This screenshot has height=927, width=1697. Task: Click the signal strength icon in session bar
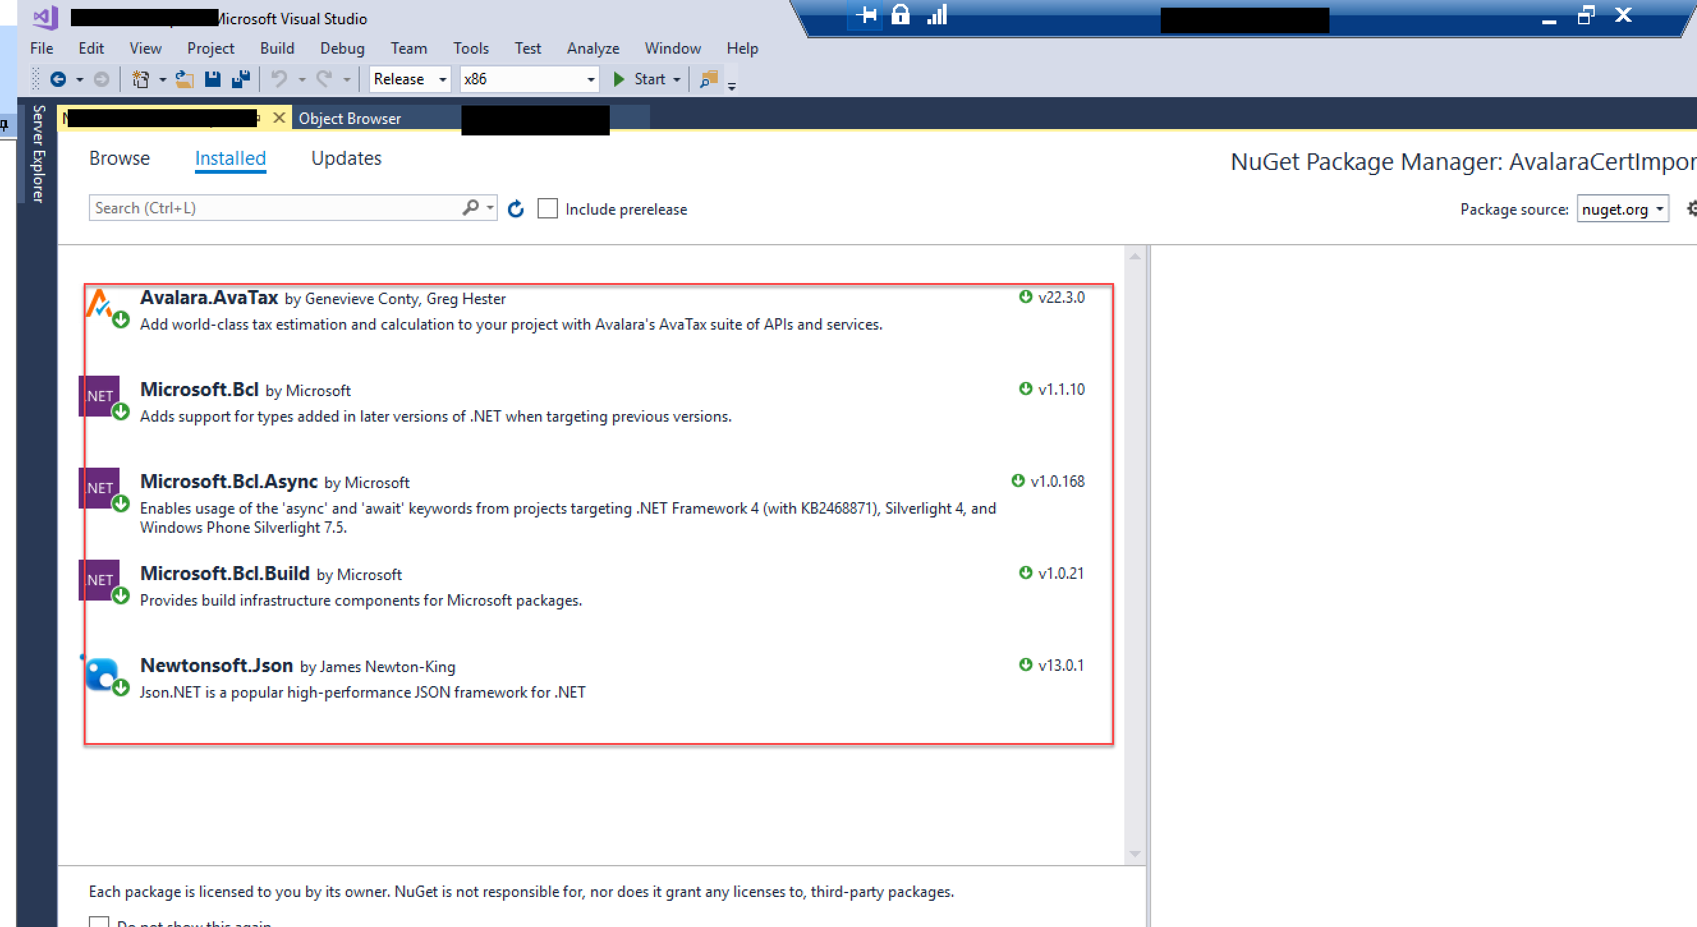(938, 15)
